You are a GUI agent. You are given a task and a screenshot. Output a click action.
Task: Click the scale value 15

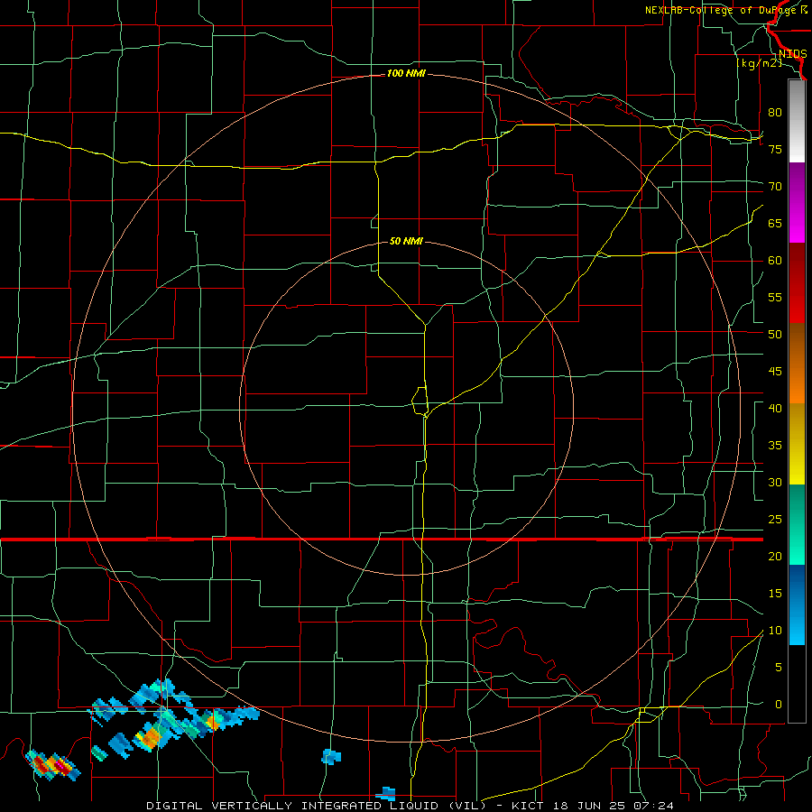[x=775, y=594]
